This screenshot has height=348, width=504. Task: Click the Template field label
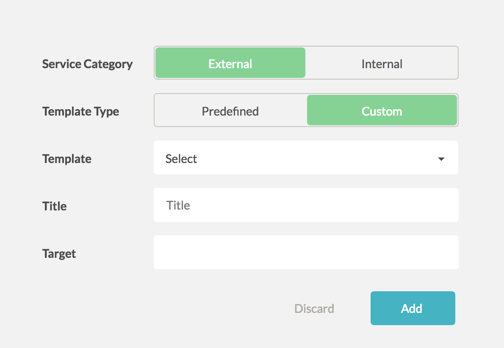67,159
